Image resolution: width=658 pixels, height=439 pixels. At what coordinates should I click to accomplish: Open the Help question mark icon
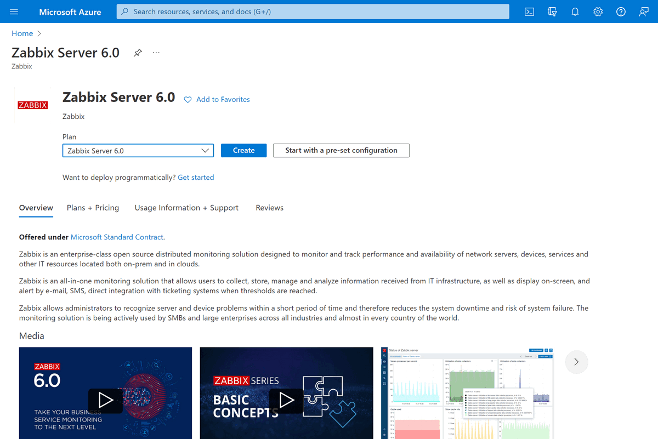(x=621, y=12)
